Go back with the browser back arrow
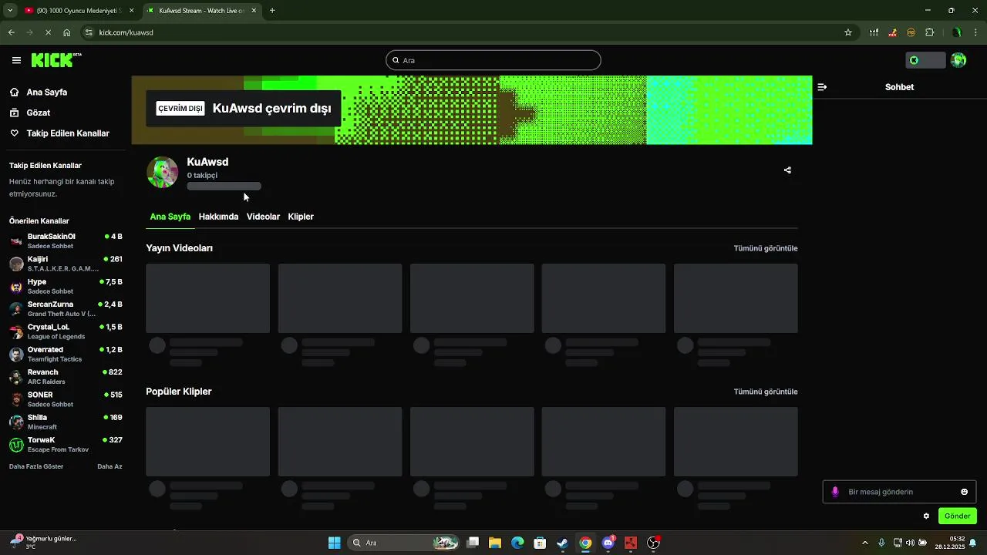Image resolution: width=987 pixels, height=555 pixels. pyautogui.click(x=12, y=32)
